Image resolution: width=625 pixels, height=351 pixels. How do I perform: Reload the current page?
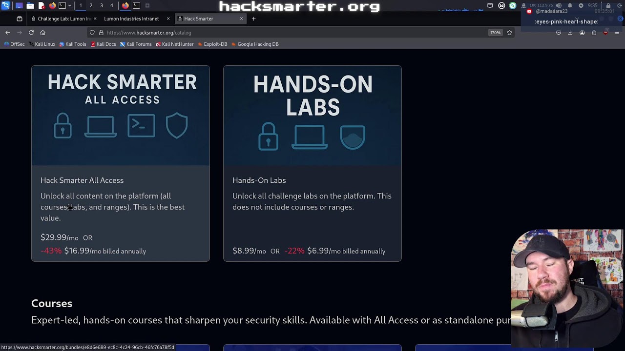click(x=31, y=33)
